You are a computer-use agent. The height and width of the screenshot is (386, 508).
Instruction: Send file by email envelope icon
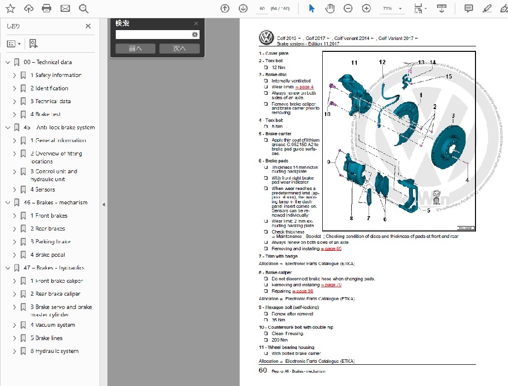pos(65,8)
